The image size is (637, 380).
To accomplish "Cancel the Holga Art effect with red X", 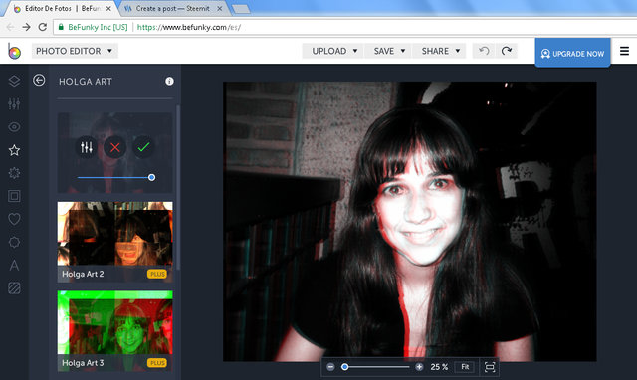I will [x=115, y=147].
